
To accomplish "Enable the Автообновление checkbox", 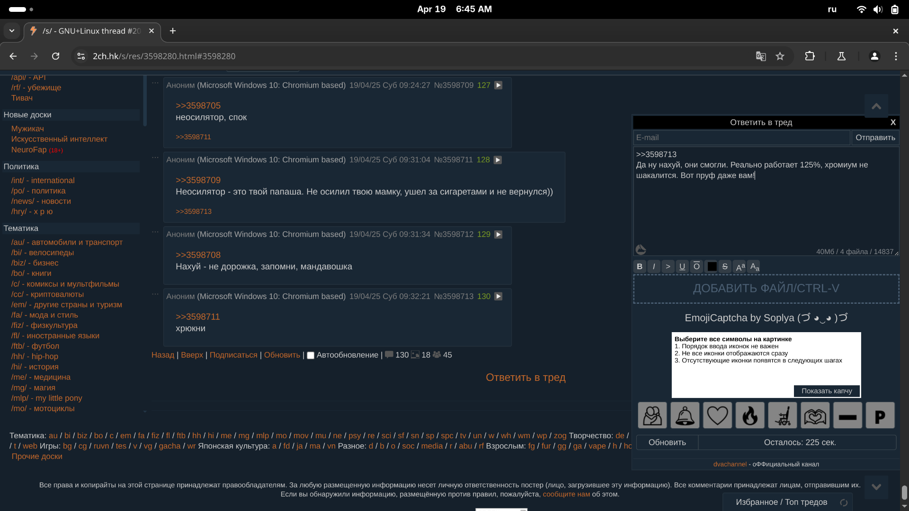I will [311, 355].
